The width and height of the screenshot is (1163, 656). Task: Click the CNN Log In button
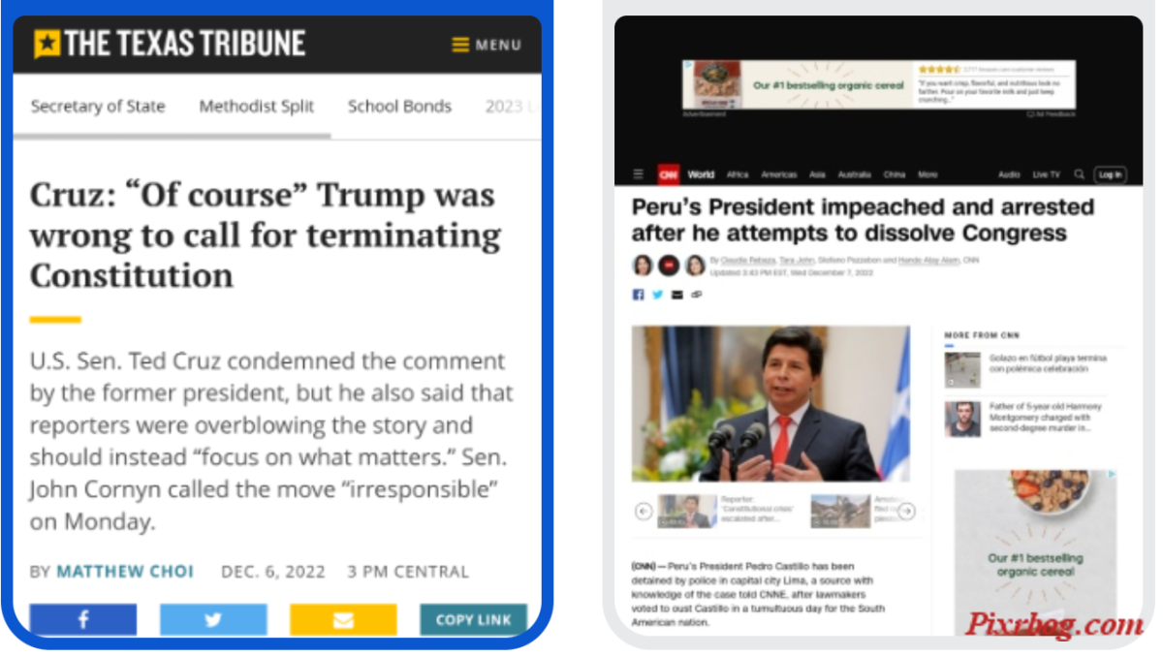[1110, 174]
